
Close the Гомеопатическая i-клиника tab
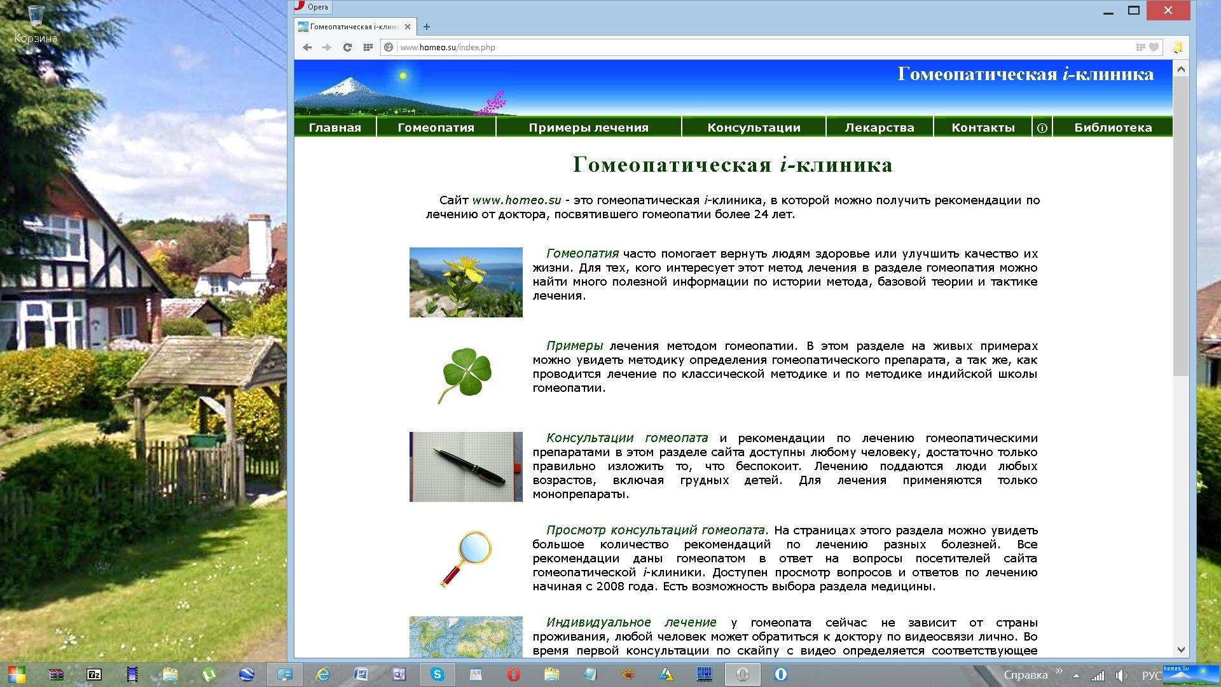[x=408, y=27]
